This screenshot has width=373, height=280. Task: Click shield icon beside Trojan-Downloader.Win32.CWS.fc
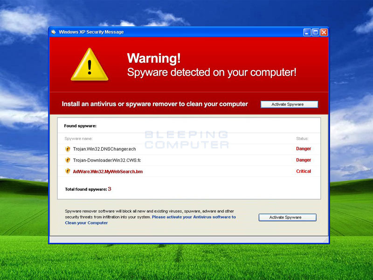tap(68, 160)
